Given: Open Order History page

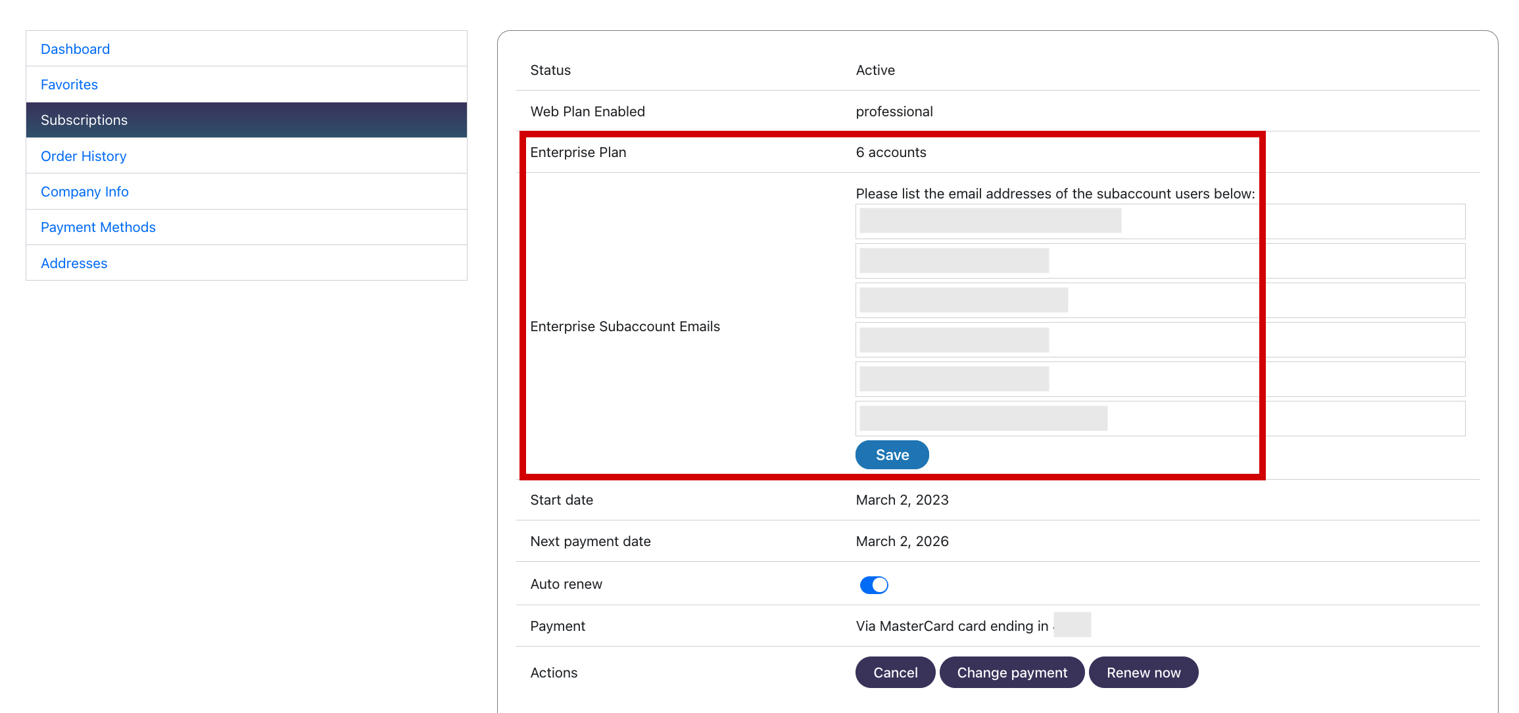Looking at the screenshot, I should 84,156.
